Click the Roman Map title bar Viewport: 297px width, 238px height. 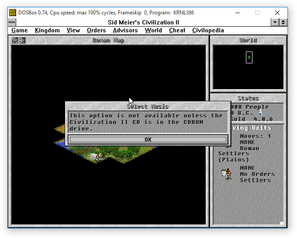pos(108,40)
